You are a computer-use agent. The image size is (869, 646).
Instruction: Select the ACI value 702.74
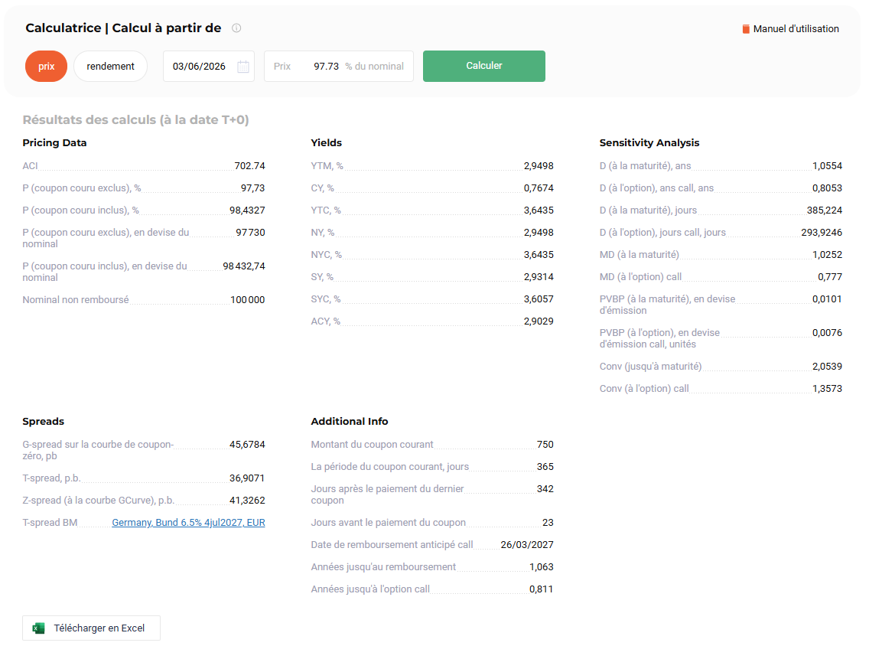tap(249, 166)
